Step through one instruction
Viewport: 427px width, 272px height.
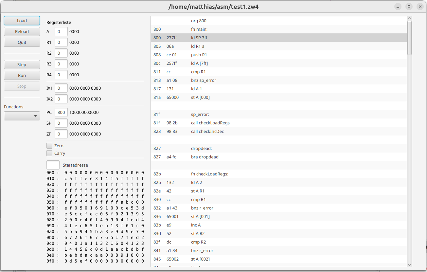tap(22, 64)
